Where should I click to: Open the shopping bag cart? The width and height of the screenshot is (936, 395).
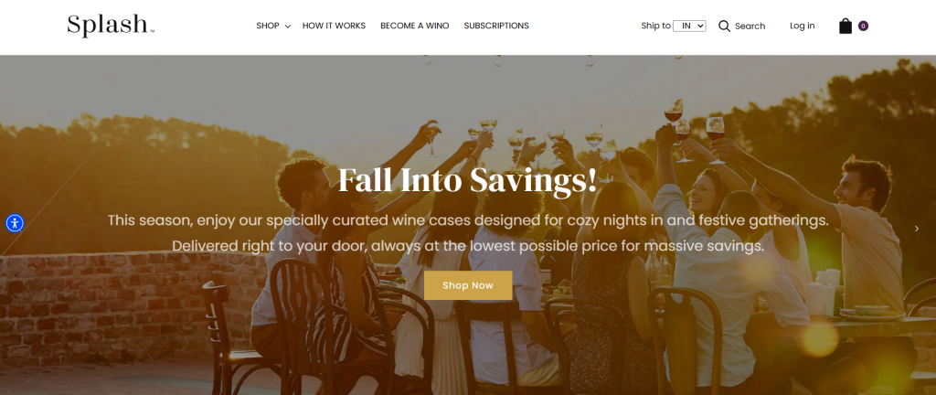846,26
